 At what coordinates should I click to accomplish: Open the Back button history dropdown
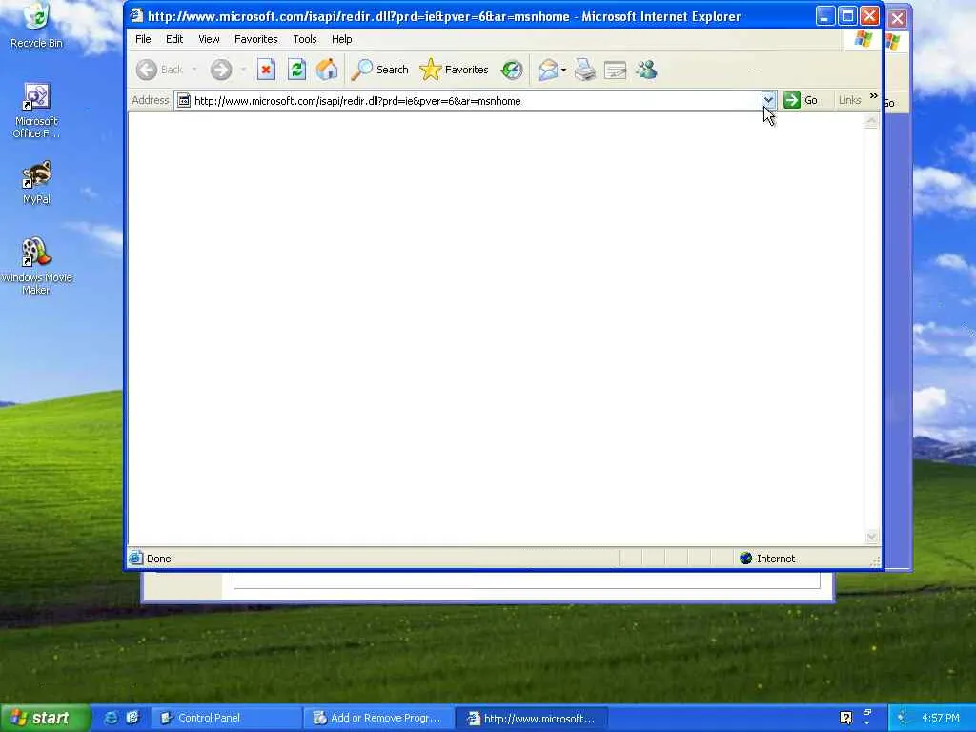[x=194, y=70]
